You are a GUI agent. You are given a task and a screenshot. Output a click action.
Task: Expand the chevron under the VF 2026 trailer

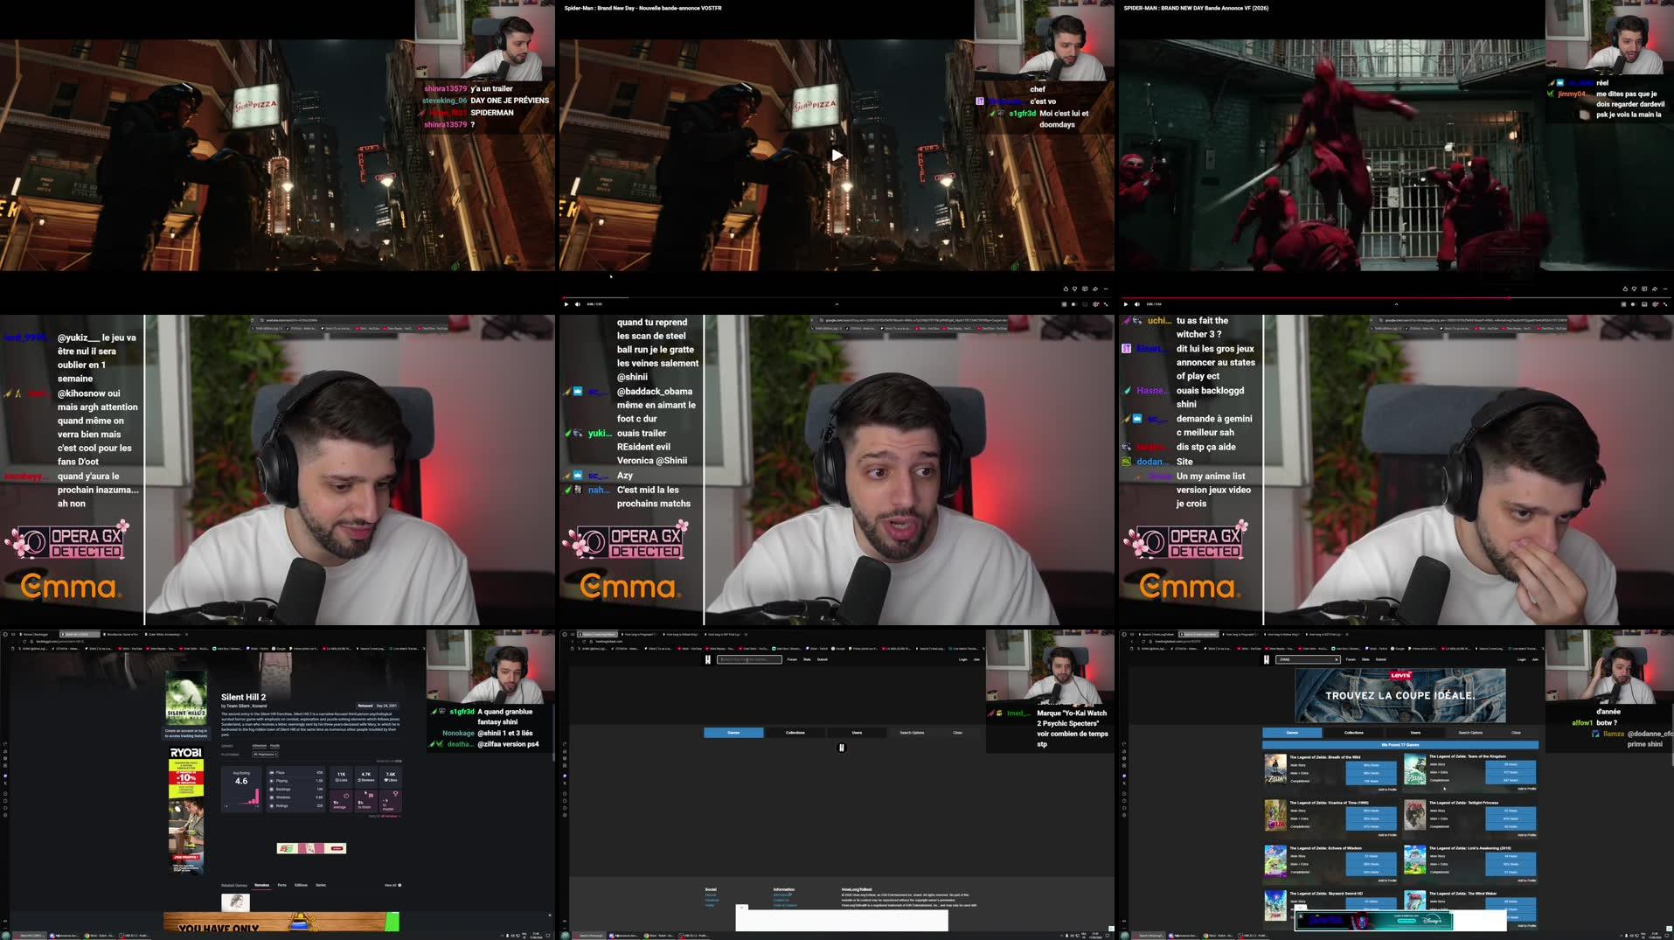tap(1396, 304)
